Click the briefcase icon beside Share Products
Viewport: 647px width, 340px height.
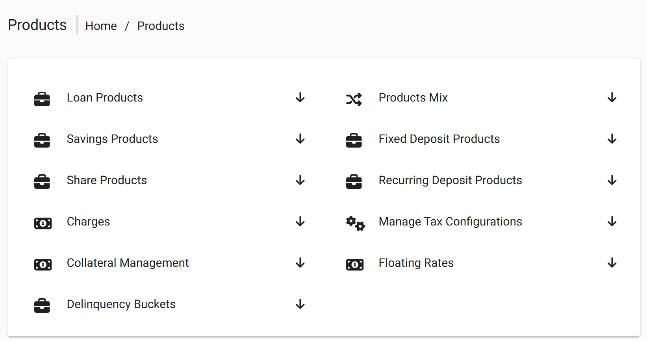42,181
